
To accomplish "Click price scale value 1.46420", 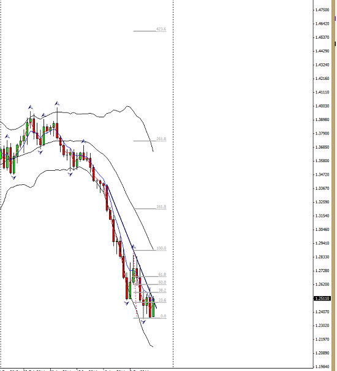I will [x=322, y=24].
